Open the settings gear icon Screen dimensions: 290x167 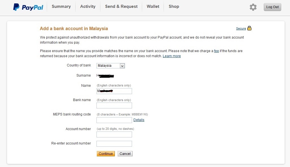point(253,7)
